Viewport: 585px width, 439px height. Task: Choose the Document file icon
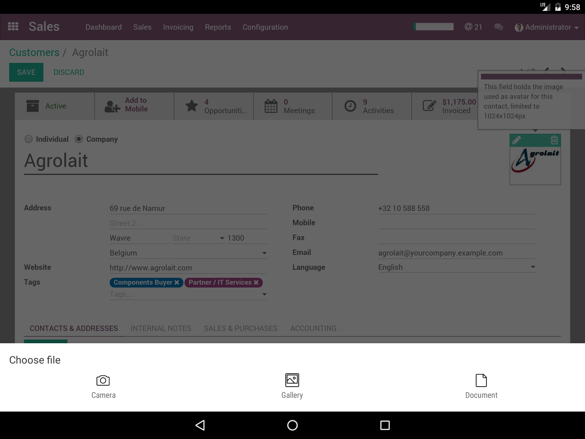[481, 380]
